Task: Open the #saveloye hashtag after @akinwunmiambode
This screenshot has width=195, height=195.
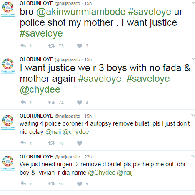Action: [150, 12]
